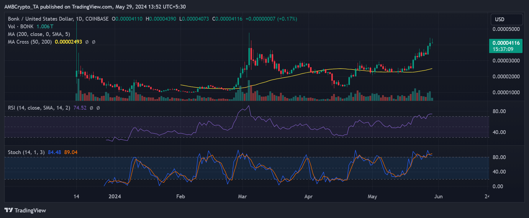Viewport: 529px width, 218px height.
Task: Select the Stoch orange value 89.04
Action: coord(71,152)
